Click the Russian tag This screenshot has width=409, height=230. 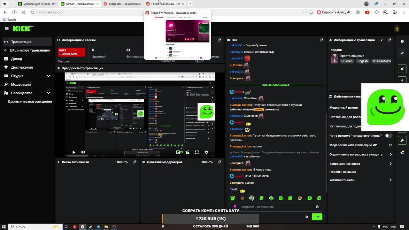[347, 61]
